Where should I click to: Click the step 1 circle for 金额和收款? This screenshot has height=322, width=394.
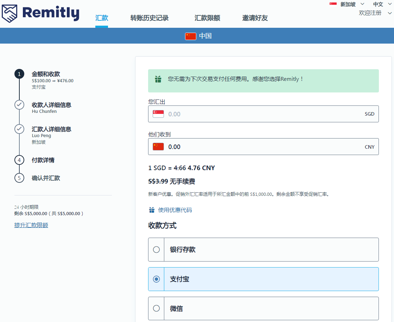coord(19,74)
